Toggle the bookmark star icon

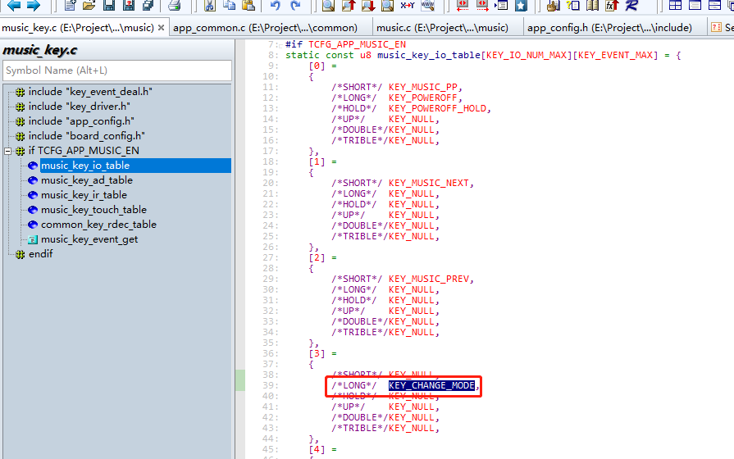pyautogui.click(x=521, y=5)
